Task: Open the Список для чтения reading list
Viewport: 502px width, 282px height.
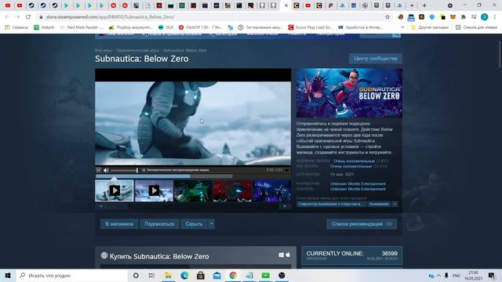Action: tap(476, 27)
